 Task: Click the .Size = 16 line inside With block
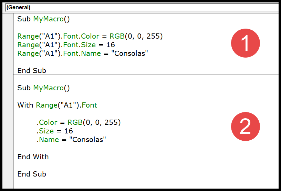(55, 131)
